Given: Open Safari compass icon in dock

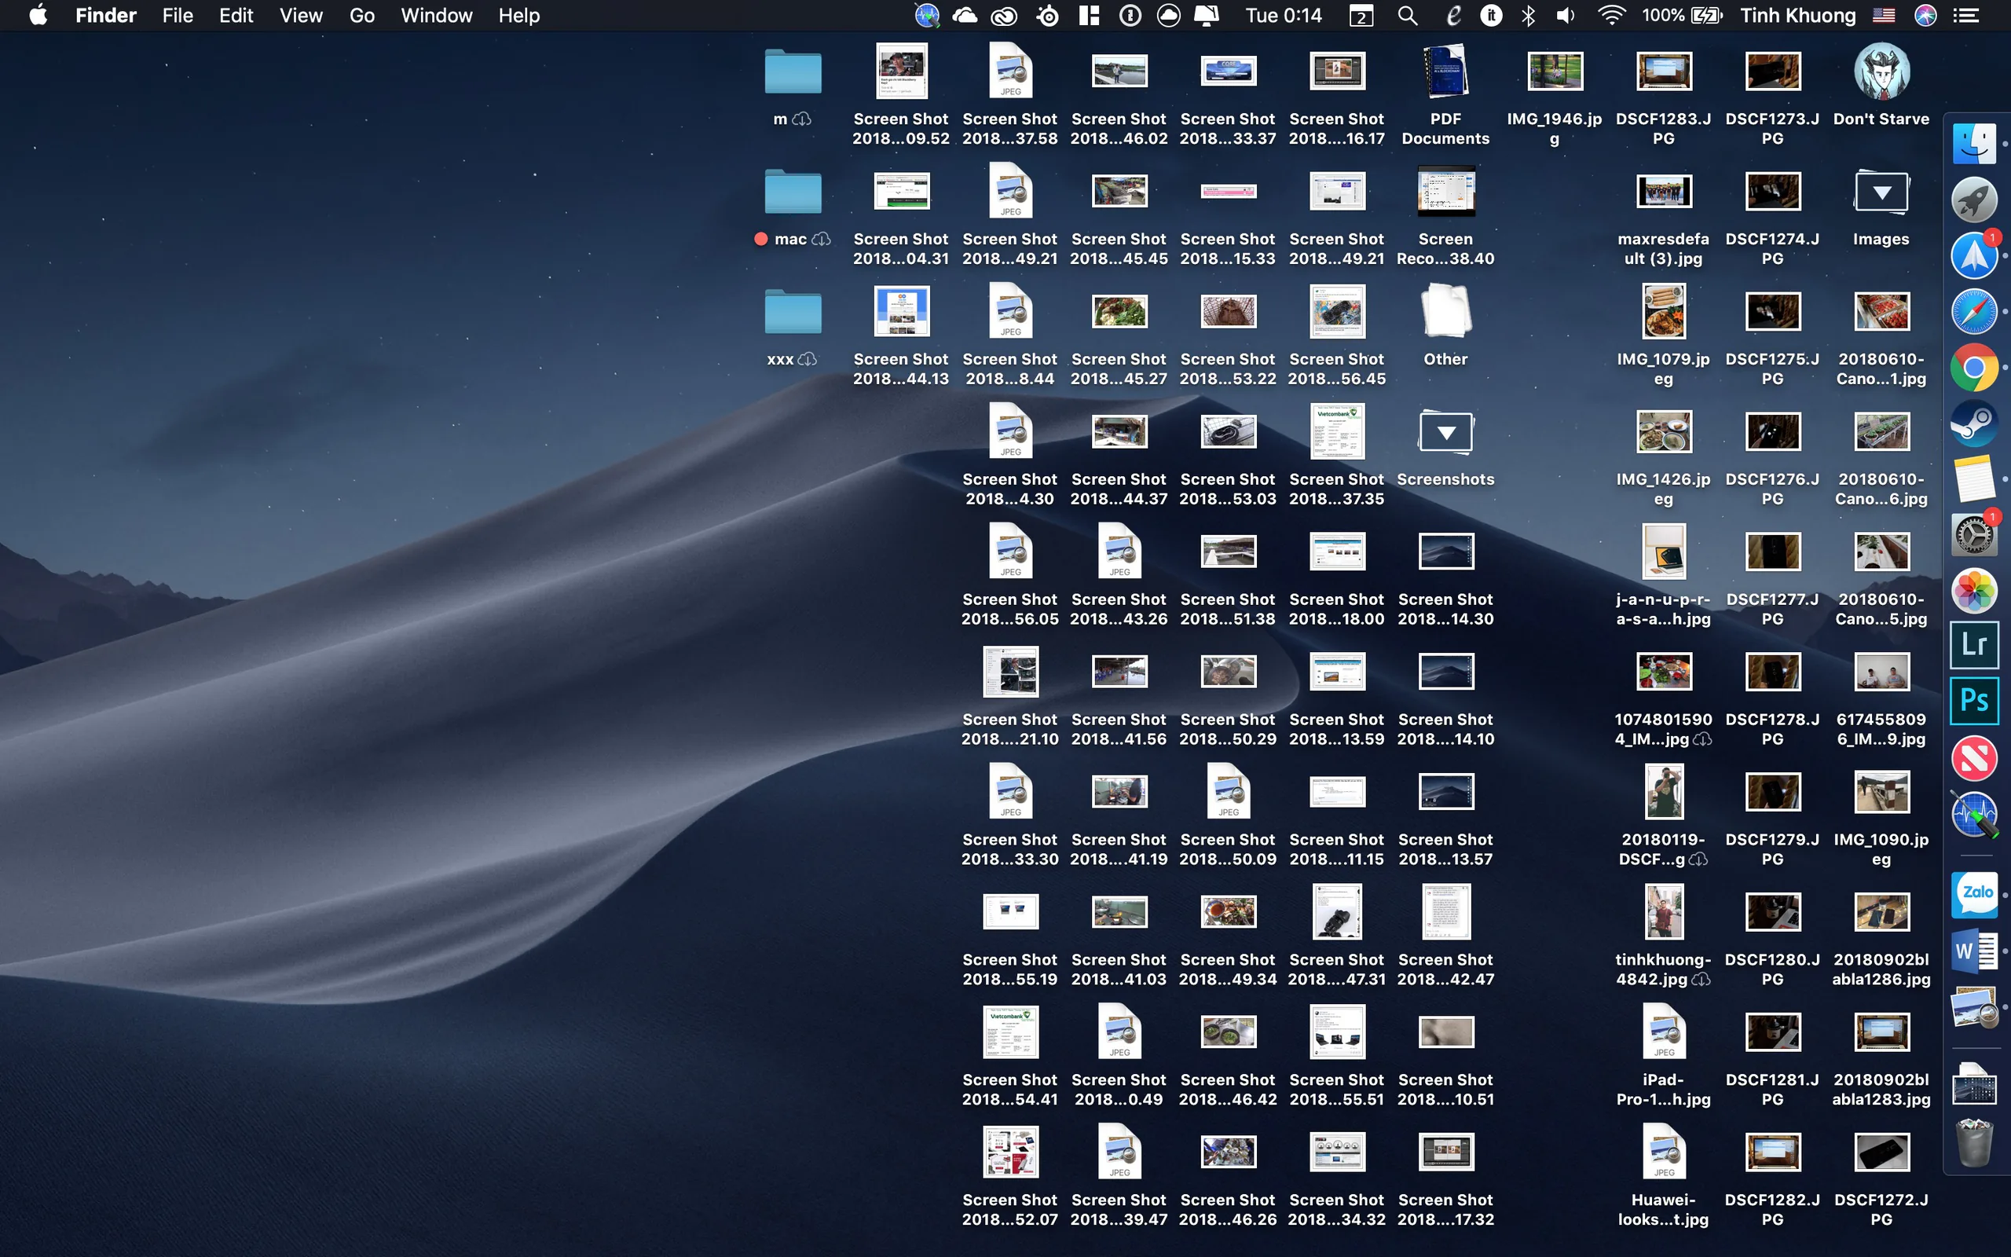Looking at the screenshot, I should [1974, 312].
